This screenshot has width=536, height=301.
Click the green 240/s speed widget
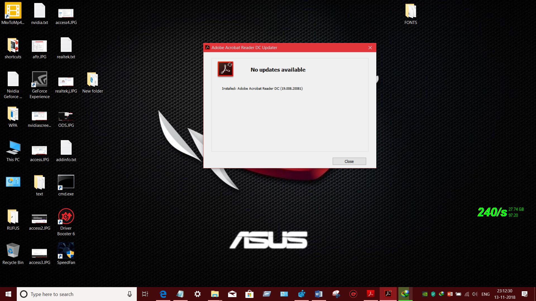click(492, 212)
